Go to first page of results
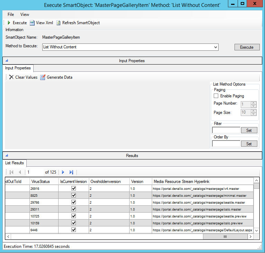Image resolution: width=265 pixels, height=253 pixels. (11, 172)
